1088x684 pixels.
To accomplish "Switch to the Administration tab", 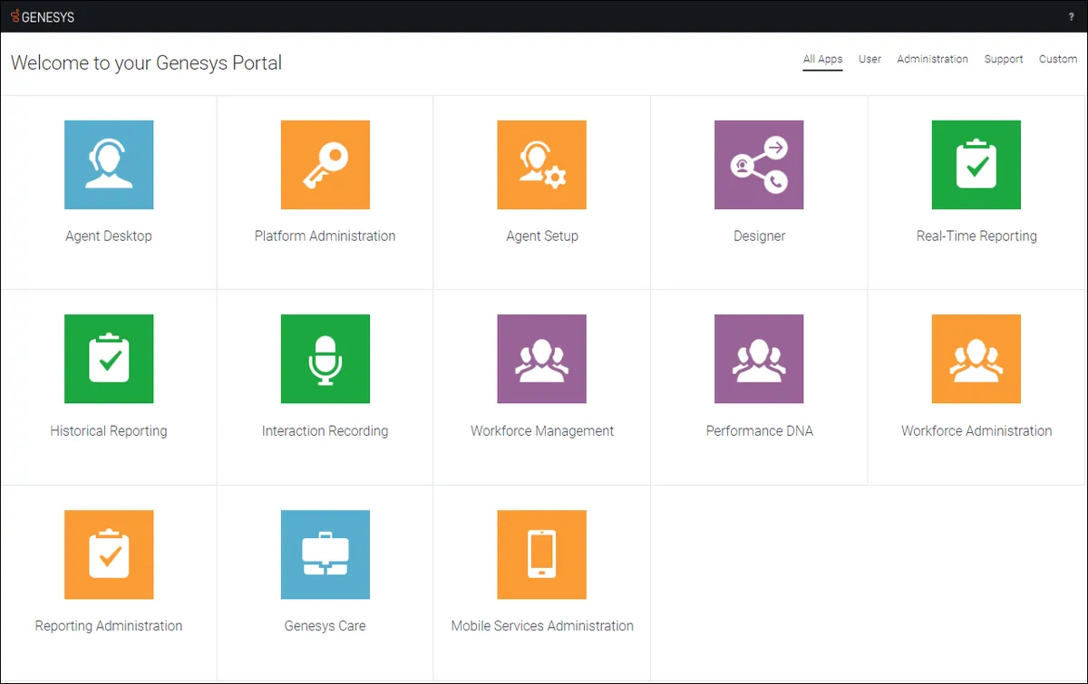I will tap(932, 60).
